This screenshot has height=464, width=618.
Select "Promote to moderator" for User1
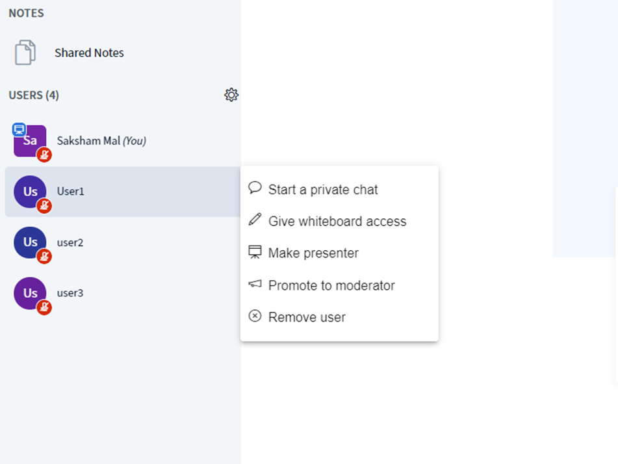click(x=331, y=285)
